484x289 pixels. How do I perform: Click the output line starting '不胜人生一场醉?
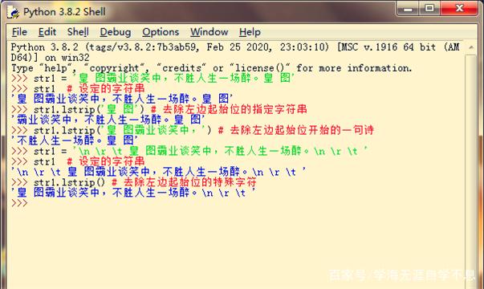pos(74,140)
